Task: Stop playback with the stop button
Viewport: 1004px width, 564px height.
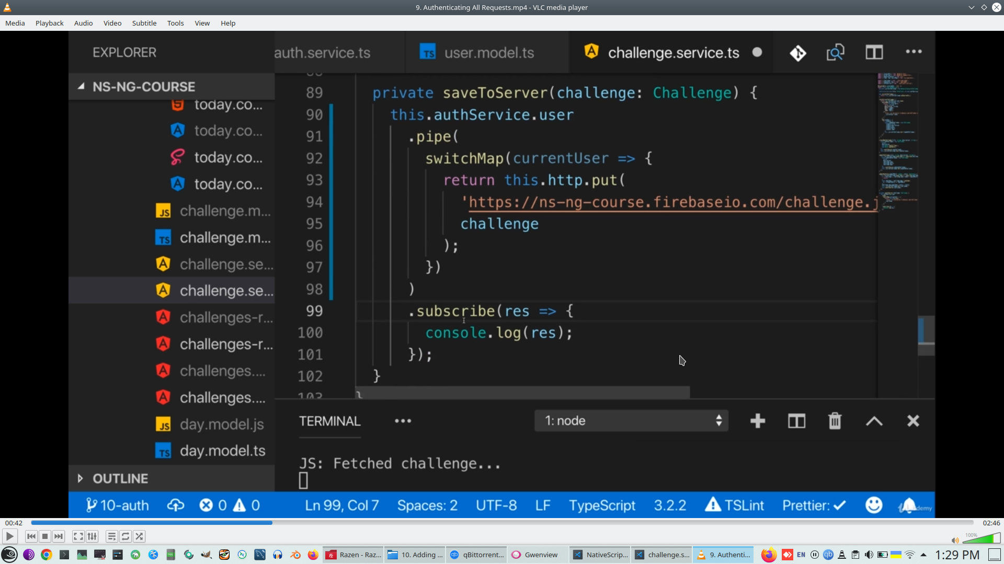Action: [45, 536]
